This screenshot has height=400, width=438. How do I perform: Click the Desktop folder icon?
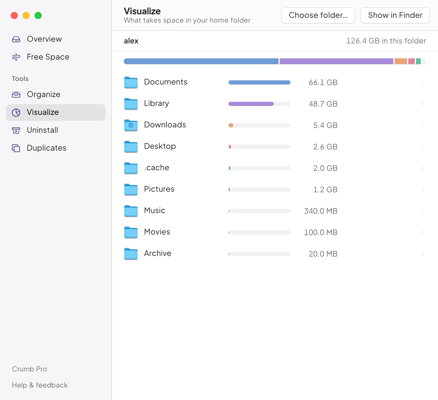tap(131, 147)
